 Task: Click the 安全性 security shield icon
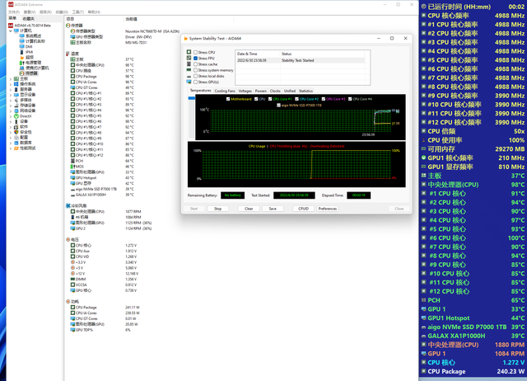[x=16, y=132]
